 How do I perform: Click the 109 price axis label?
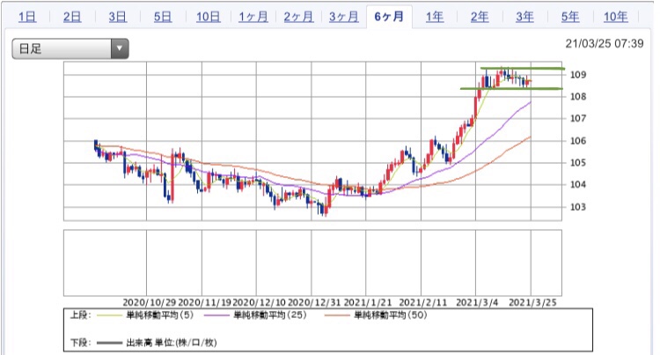tap(578, 75)
